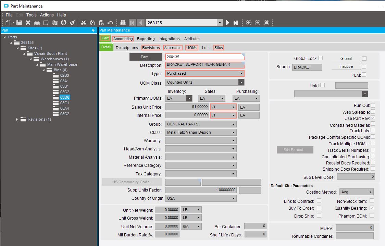Toggle the Track Lots checkbox
Image resolution: width=385 pixels, height=246 pixels.
[373, 131]
